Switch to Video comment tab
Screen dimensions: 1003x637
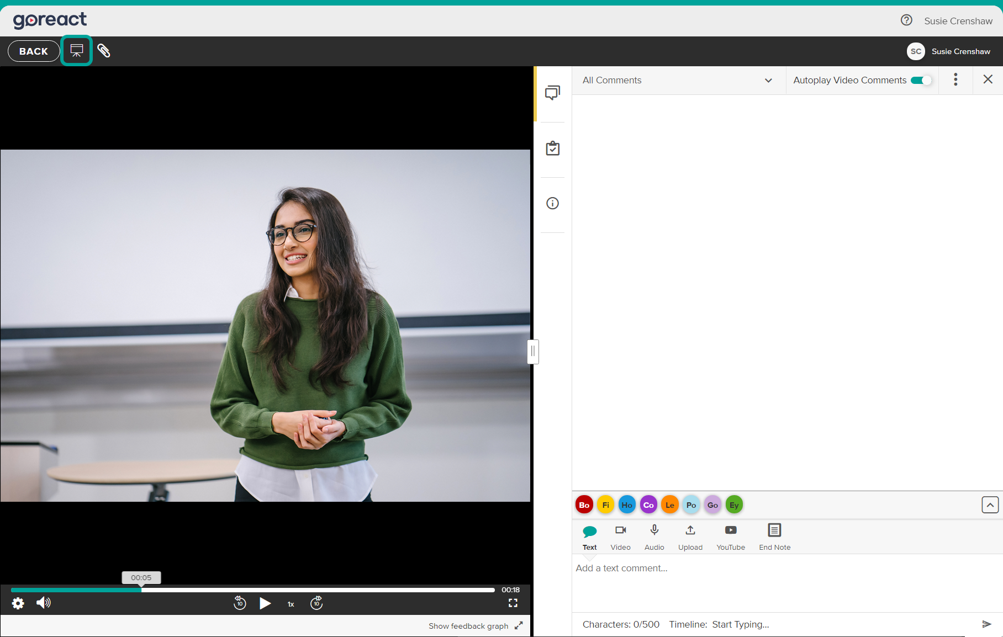(x=620, y=538)
